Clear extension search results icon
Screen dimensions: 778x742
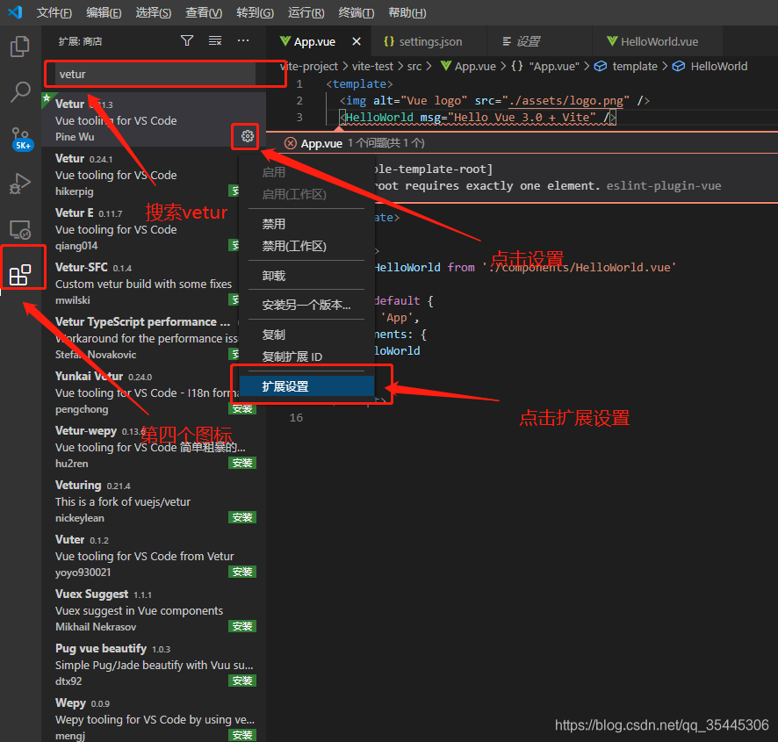215,40
